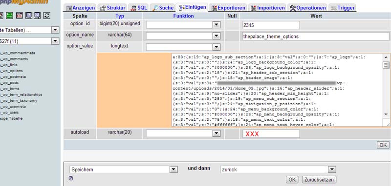The width and height of the screenshot is (391, 186).
Task: Open the SQL query window icon
Action: [x=19, y=16]
